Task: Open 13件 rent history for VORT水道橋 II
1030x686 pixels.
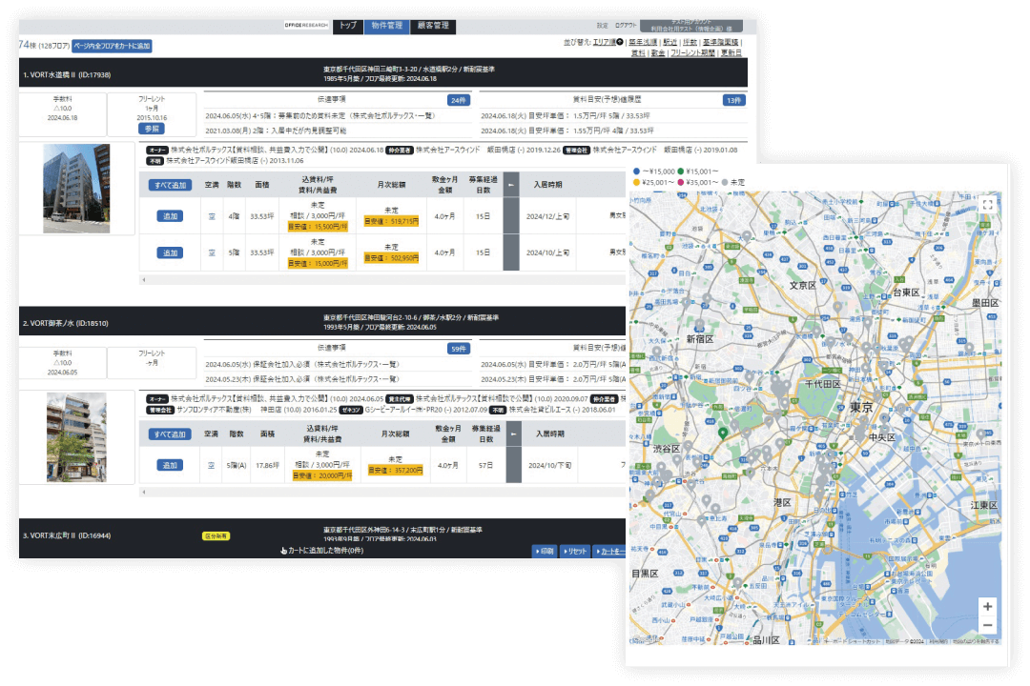Action: [733, 100]
